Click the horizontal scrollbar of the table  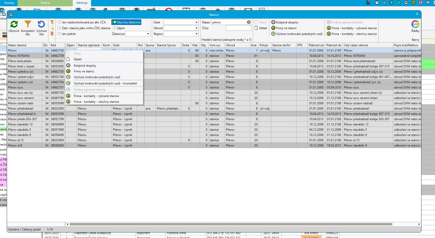click(231, 224)
